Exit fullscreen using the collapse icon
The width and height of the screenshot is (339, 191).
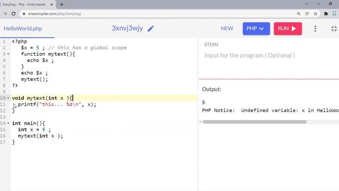point(334,29)
